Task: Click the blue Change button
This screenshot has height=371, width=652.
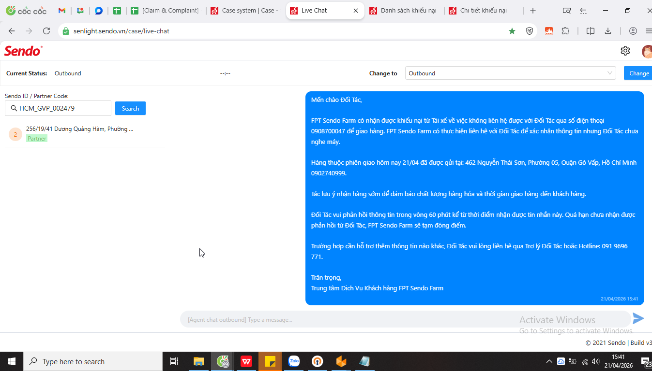Action: click(x=638, y=73)
